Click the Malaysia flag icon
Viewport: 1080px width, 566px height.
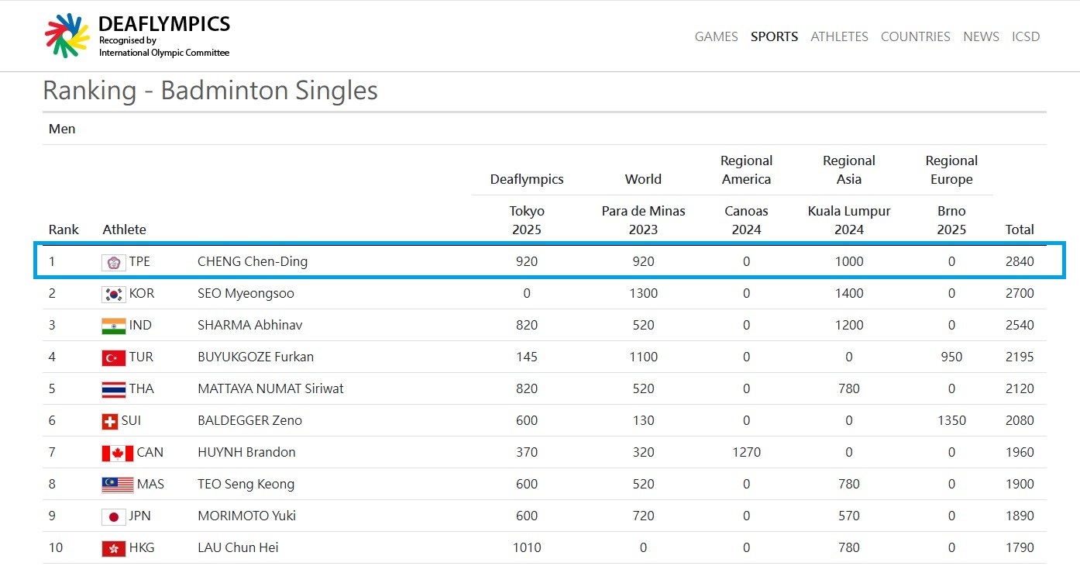[117, 485]
